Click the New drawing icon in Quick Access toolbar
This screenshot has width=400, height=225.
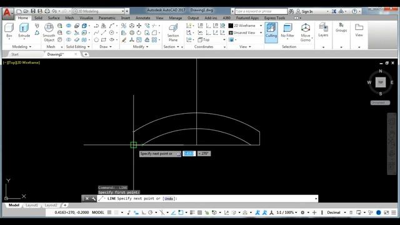[19, 11]
